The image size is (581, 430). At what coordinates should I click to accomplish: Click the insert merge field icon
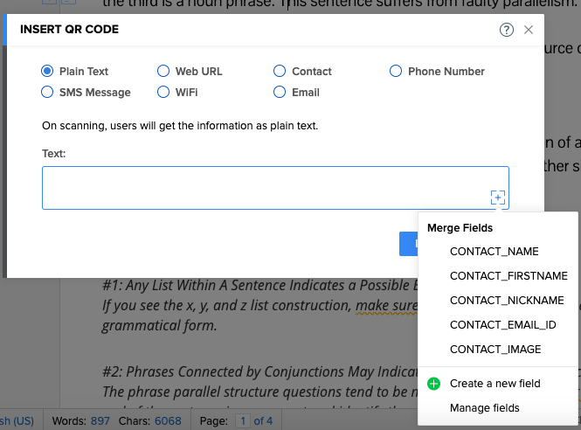(x=497, y=198)
